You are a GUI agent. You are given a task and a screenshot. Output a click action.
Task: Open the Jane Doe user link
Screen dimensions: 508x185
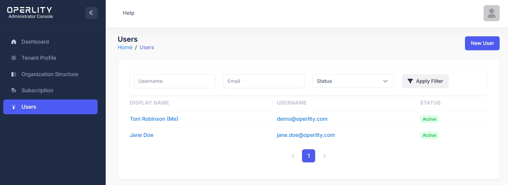coord(141,135)
